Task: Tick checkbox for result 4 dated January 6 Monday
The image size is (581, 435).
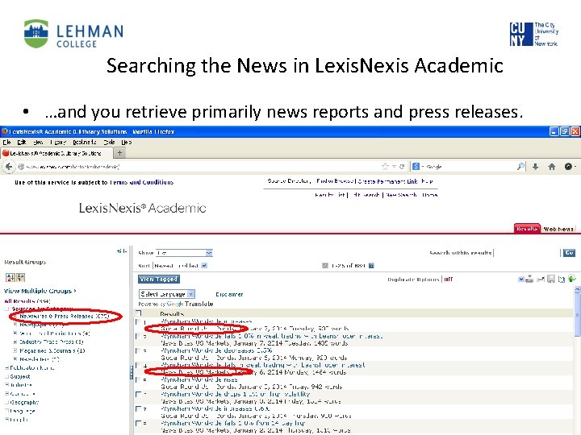Action: (x=138, y=366)
